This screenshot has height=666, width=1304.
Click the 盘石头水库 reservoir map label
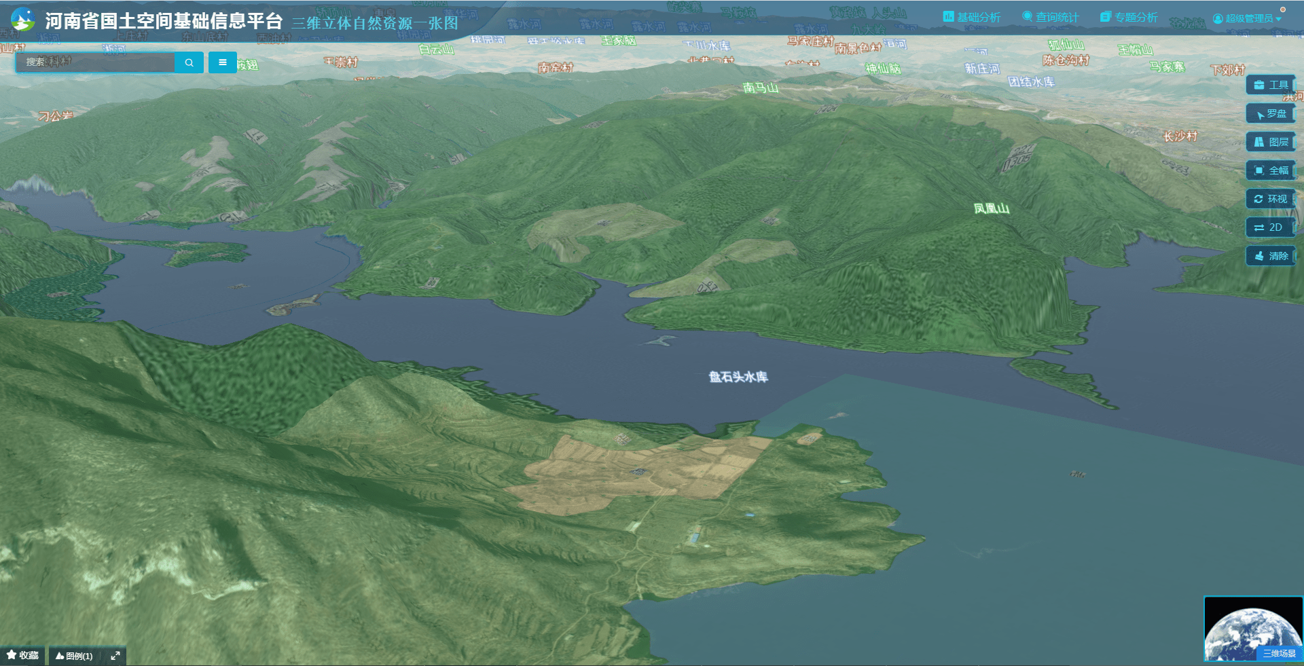tap(738, 377)
